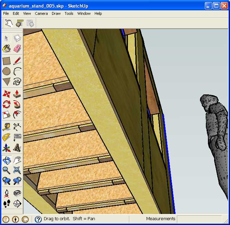Open the Camera menu
This screenshot has height=225, width=230.
pyautogui.click(x=41, y=13)
